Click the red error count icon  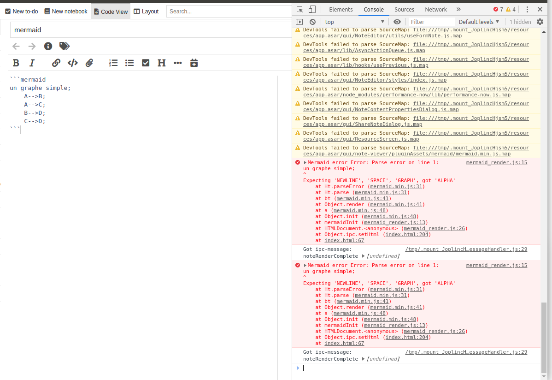point(496,10)
